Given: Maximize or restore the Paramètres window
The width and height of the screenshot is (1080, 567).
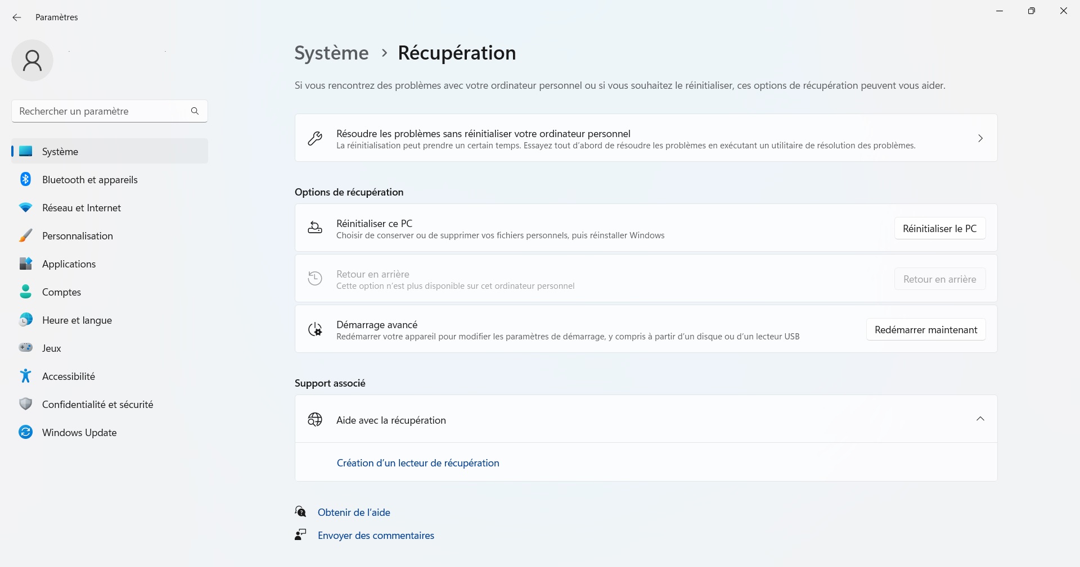Looking at the screenshot, I should [x=1031, y=11].
